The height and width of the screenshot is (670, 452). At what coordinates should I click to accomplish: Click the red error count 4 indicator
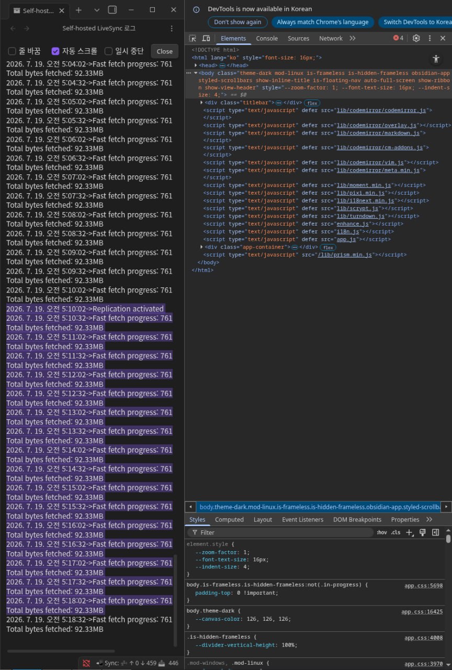(x=399, y=38)
